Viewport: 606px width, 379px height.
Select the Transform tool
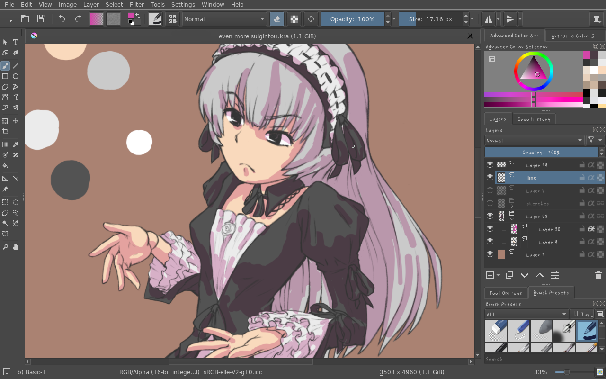(5, 121)
